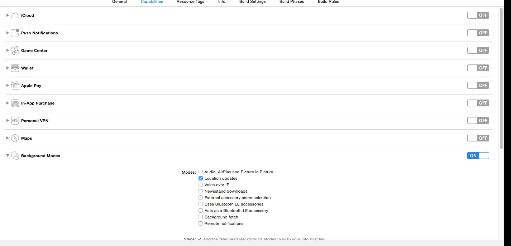Switch to the Info tab

pos(222,2)
